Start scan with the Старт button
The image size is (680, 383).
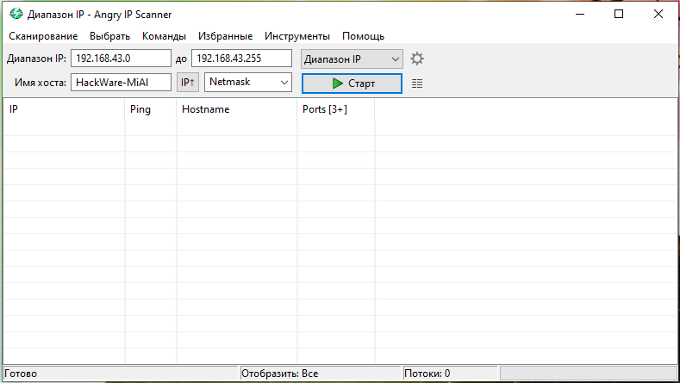tap(352, 83)
